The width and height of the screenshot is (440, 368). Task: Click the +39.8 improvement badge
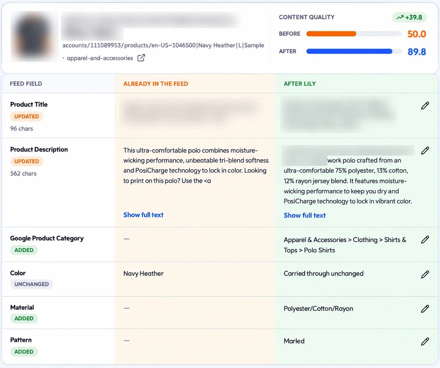[409, 17]
